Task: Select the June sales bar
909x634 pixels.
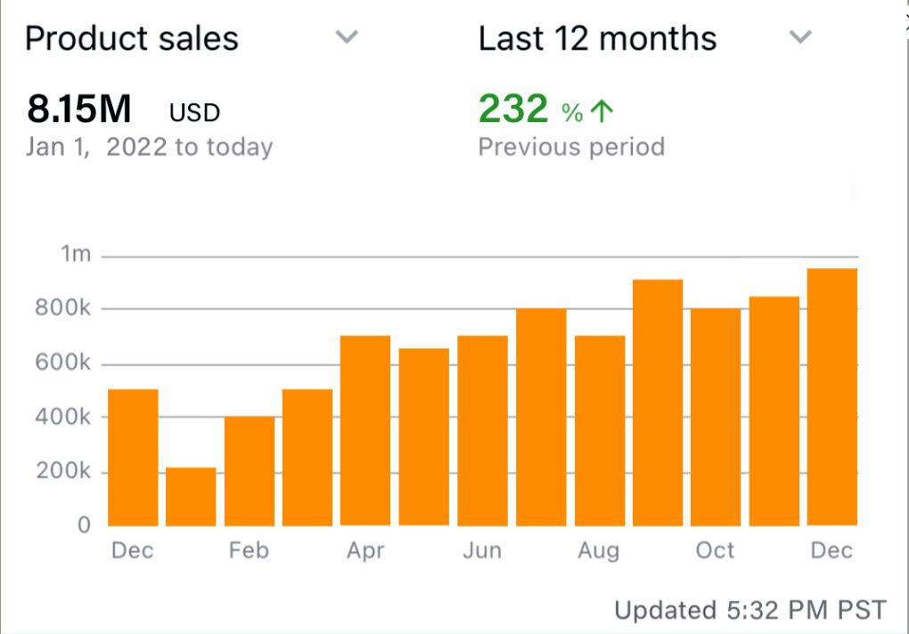Action: point(482,430)
